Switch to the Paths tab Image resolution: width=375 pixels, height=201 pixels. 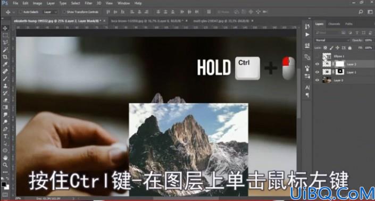tap(349, 24)
